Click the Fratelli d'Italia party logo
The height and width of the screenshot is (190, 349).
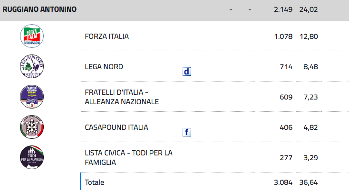coord(32,97)
